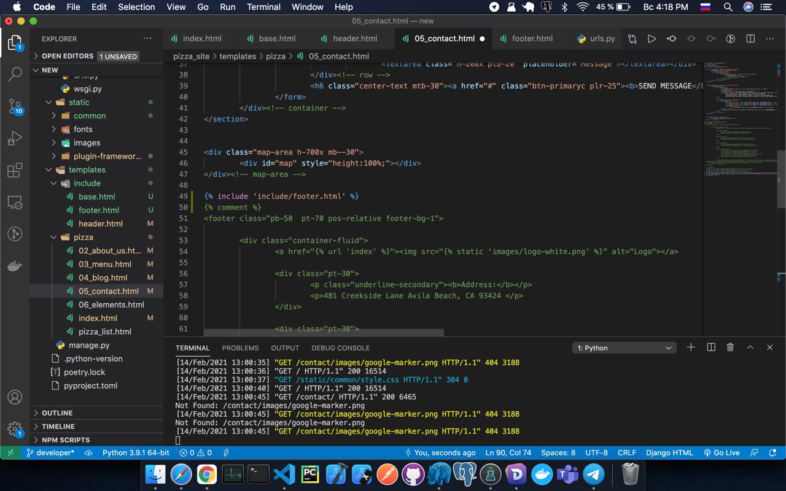Open the Terminal menu in menu bar
This screenshot has height=491, width=786.
(263, 7)
